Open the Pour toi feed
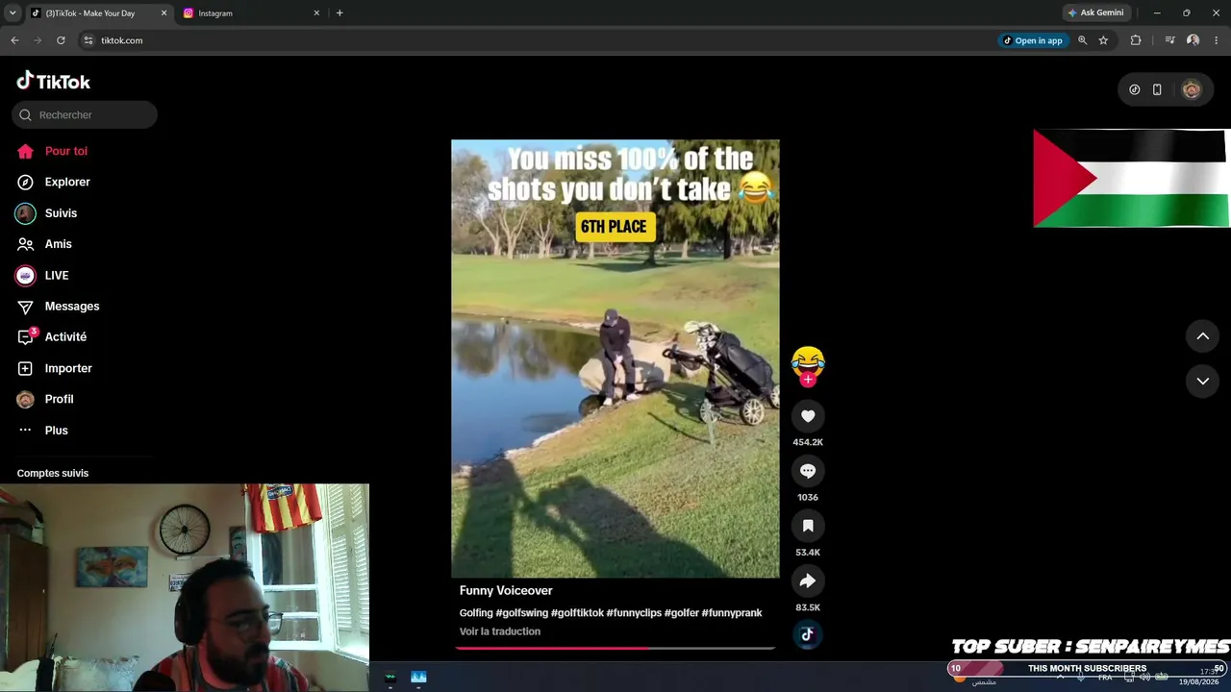 pos(53,151)
